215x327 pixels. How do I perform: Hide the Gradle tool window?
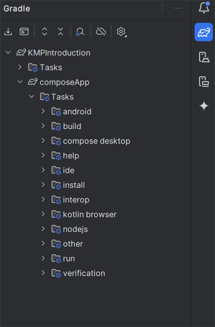tap(178, 8)
